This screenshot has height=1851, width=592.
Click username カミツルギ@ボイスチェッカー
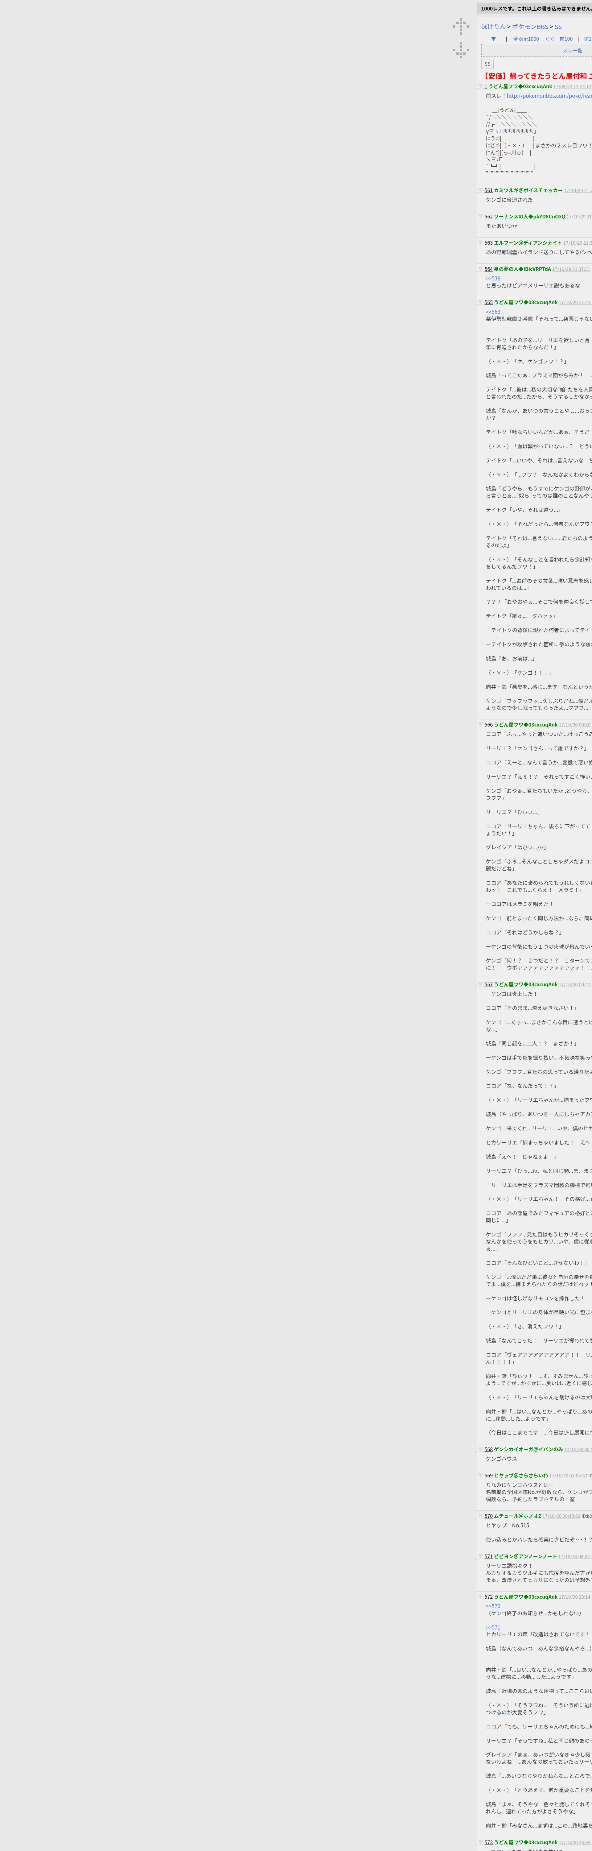pos(528,190)
